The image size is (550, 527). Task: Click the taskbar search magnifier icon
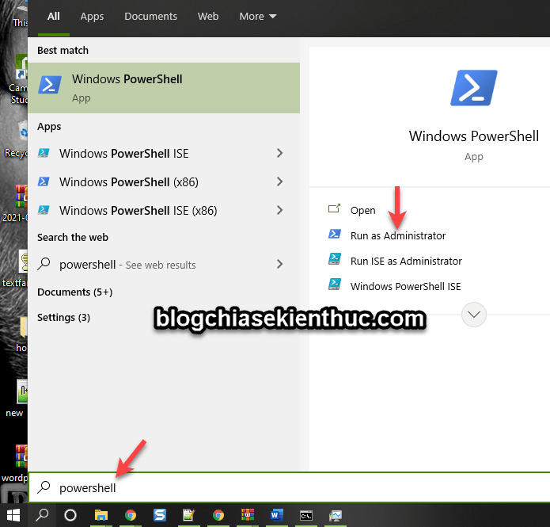42,515
